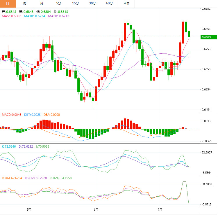
Task: Switch to the 5分 chart tab
Action: tap(59, 4)
